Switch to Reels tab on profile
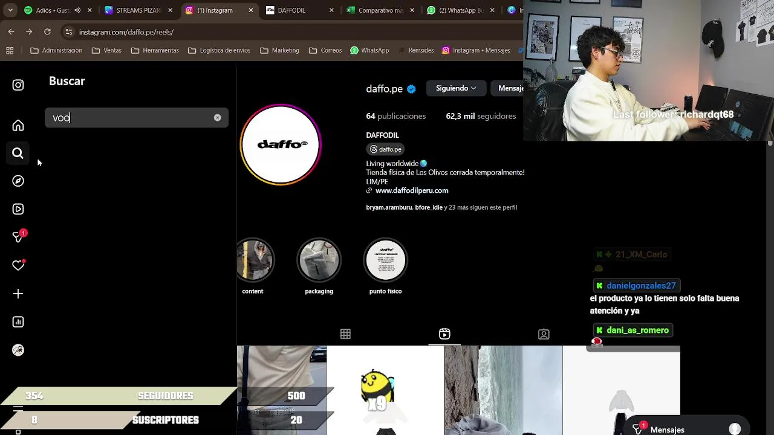This screenshot has height=435, width=774. coord(444,334)
